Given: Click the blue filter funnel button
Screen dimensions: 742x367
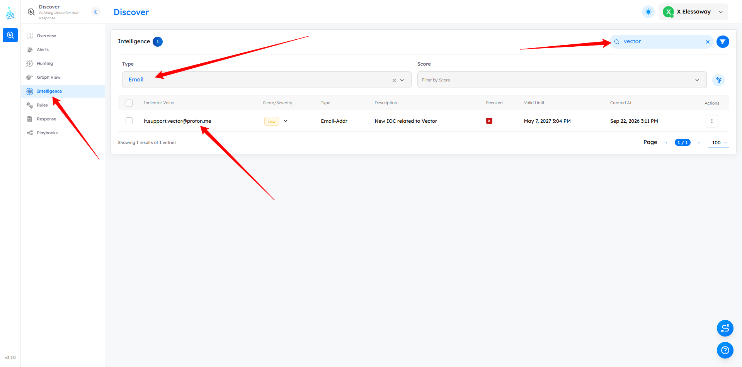Looking at the screenshot, I should pos(723,42).
